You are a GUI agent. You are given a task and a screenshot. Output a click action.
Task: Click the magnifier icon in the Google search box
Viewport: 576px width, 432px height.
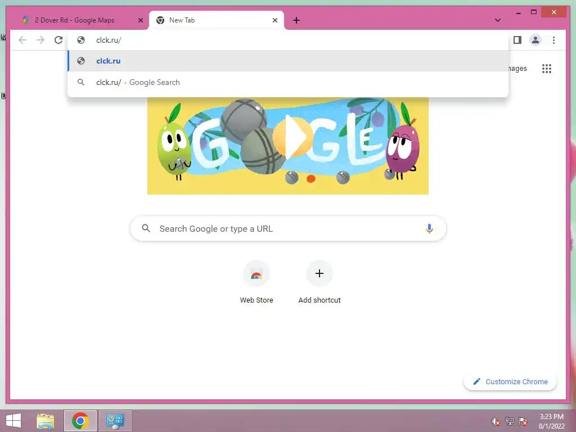pos(146,228)
